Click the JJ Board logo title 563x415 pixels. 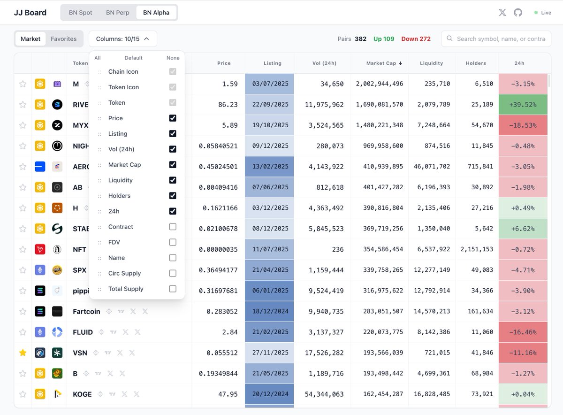(x=30, y=13)
